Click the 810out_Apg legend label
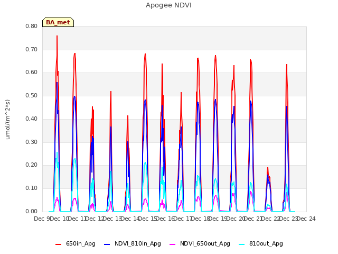Image resolution: width=338 pixels, height=254 pixels. click(x=266, y=243)
